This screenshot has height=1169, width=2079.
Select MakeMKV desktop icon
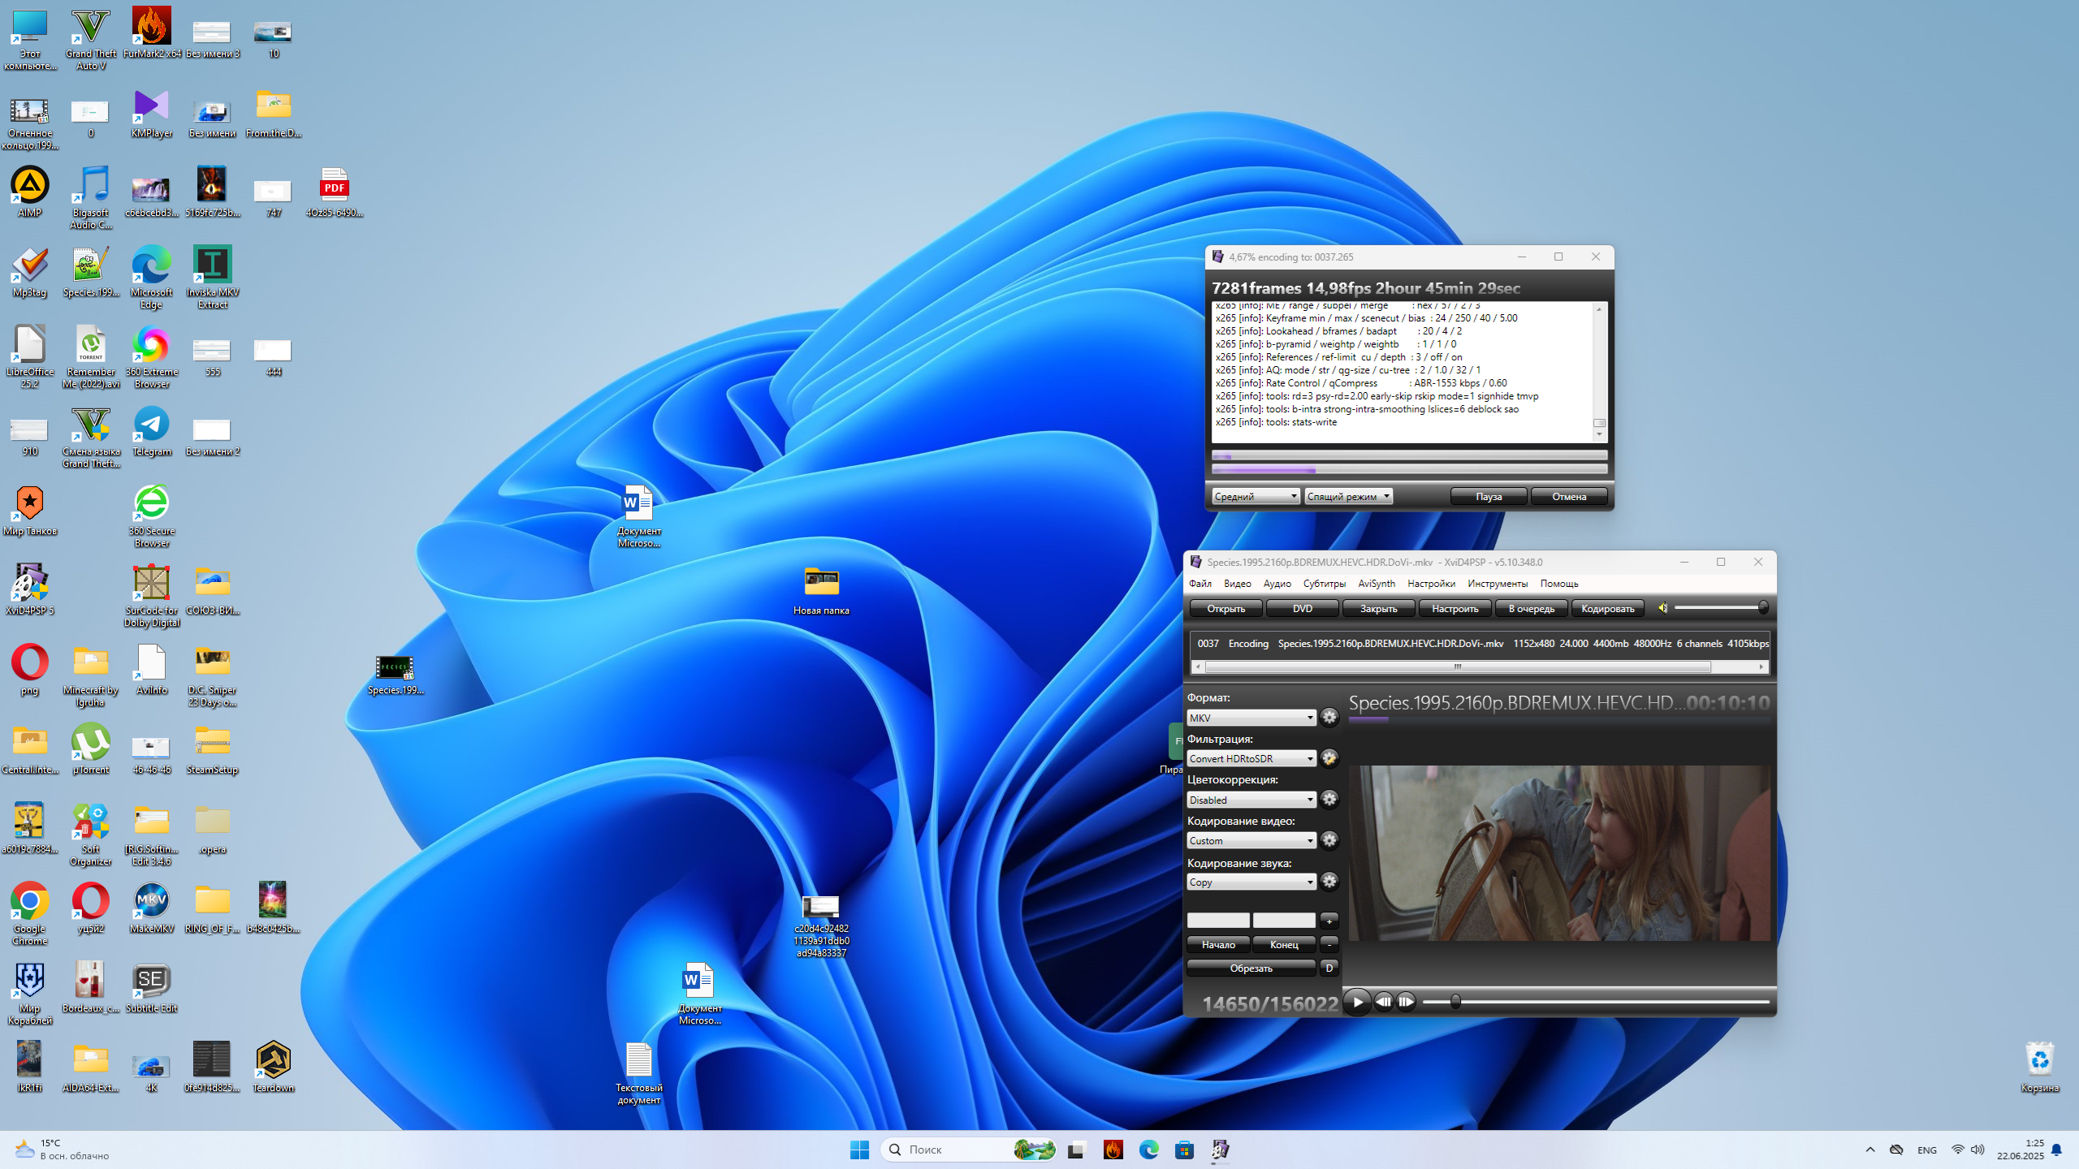pos(152,909)
